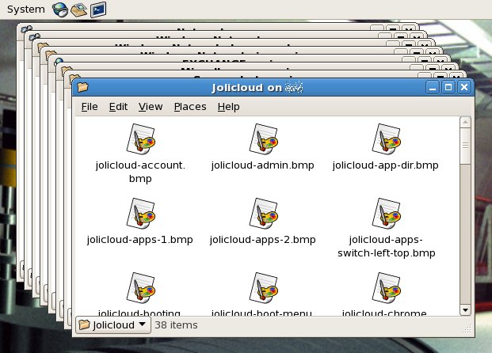The height and width of the screenshot is (353, 492).
Task: Click the file name jolicloud-apps-switch-left-top.bmp
Action: pyautogui.click(x=387, y=246)
